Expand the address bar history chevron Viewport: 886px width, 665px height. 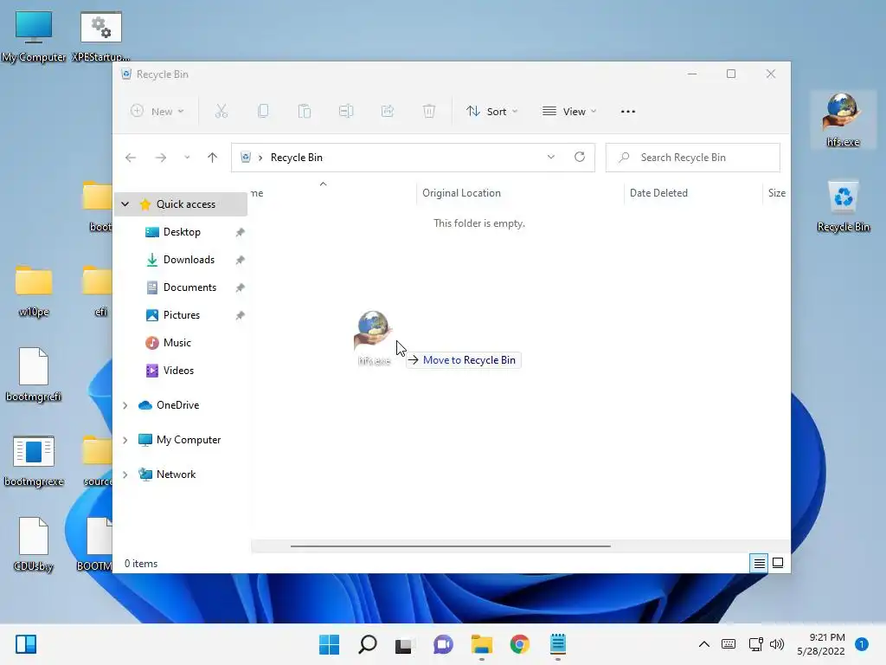click(551, 158)
